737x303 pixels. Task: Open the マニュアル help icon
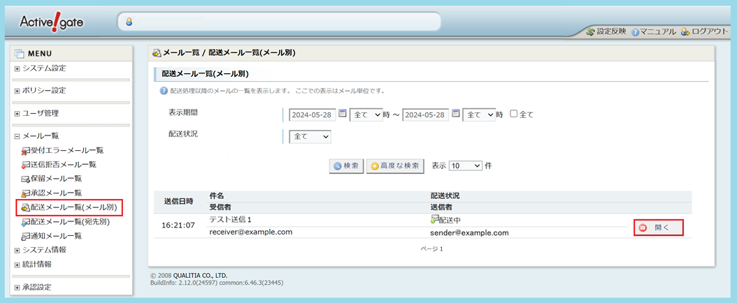[635, 32]
